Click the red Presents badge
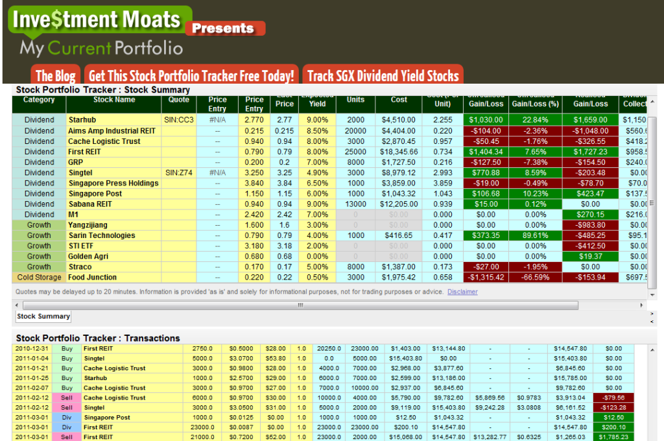This screenshot has width=664, height=441. click(224, 29)
